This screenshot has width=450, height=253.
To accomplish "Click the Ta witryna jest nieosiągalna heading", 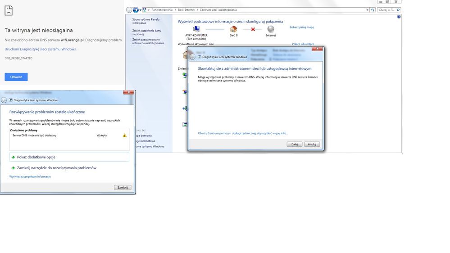I will pyautogui.click(x=38, y=30).
